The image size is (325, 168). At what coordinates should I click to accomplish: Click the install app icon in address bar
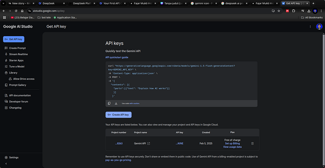click(x=273, y=11)
